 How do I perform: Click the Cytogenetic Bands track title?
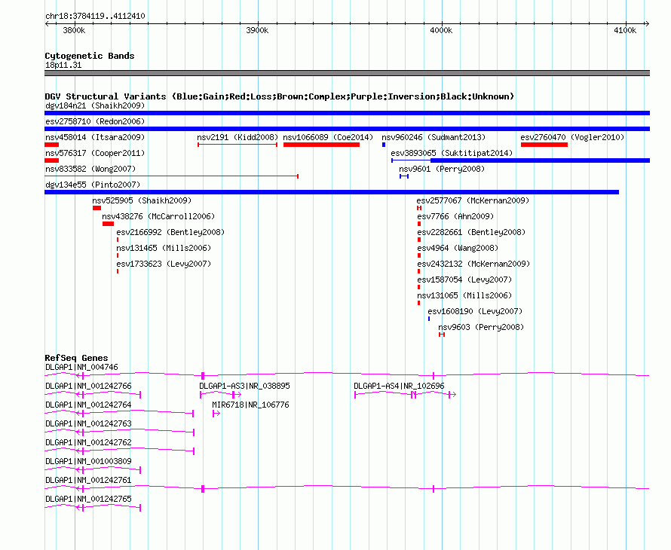point(90,56)
